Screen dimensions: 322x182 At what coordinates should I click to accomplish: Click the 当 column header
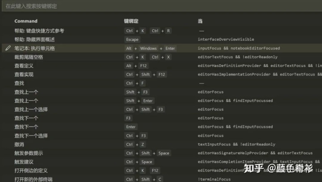(200, 21)
